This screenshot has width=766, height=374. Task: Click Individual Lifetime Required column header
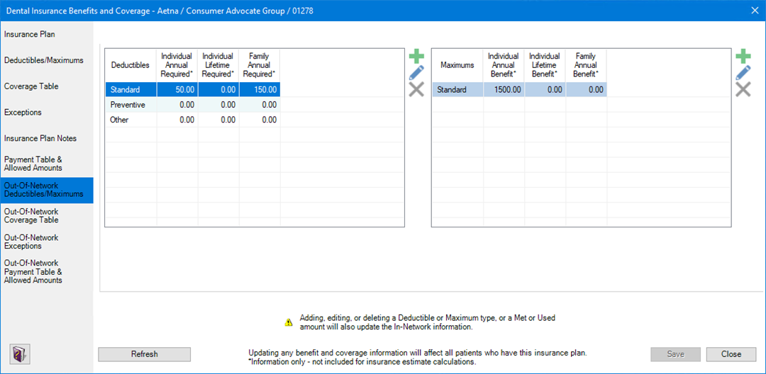click(x=218, y=65)
